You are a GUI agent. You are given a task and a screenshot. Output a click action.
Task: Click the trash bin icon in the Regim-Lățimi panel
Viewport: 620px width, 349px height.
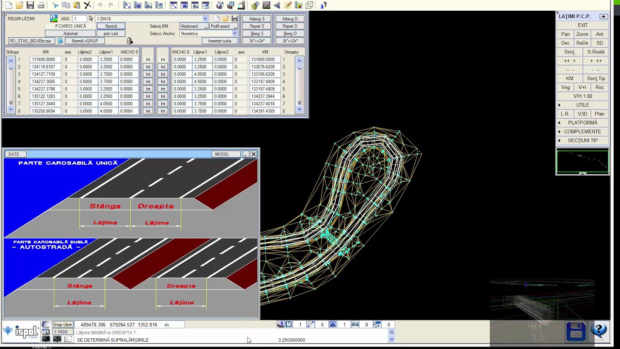coord(129,41)
